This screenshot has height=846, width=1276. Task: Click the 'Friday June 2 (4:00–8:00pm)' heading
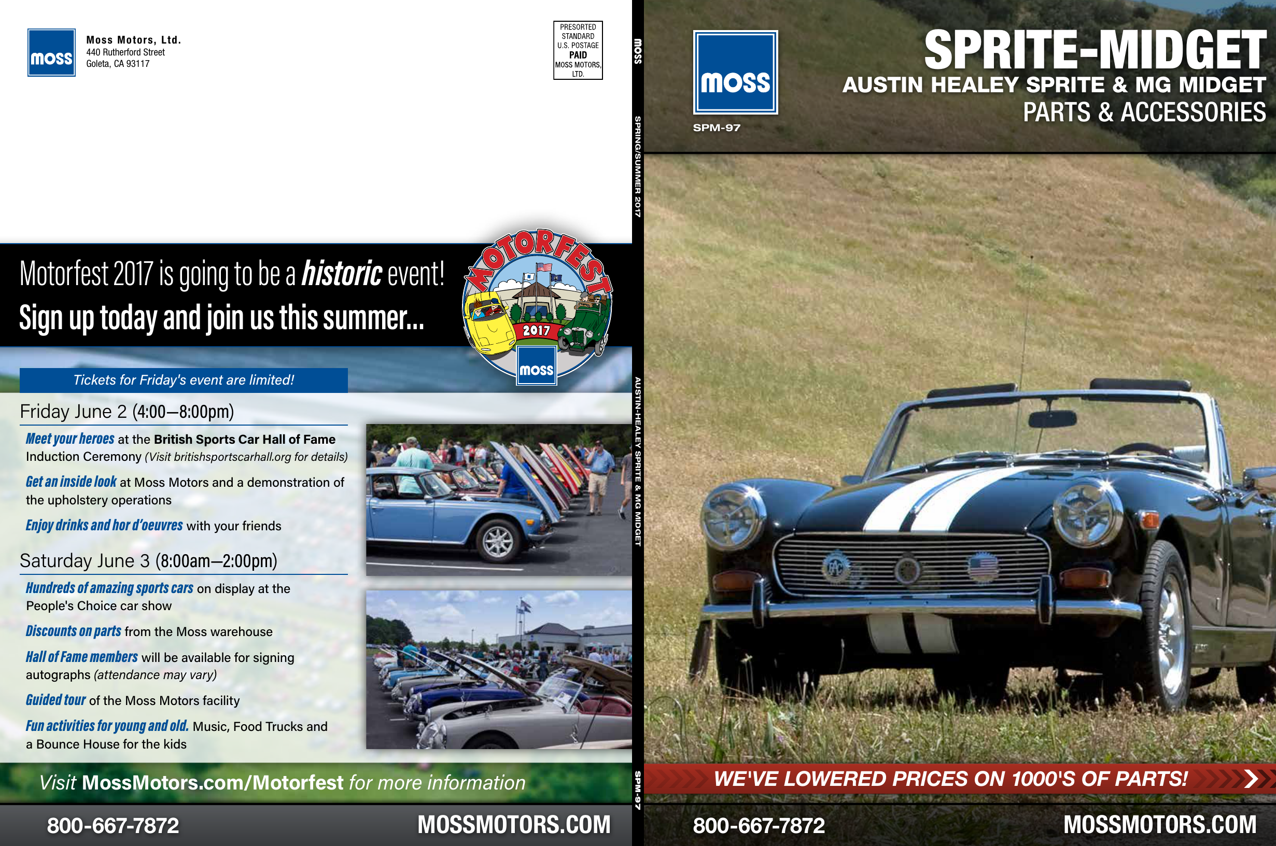(127, 412)
